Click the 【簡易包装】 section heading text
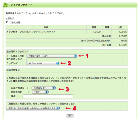 41,104
